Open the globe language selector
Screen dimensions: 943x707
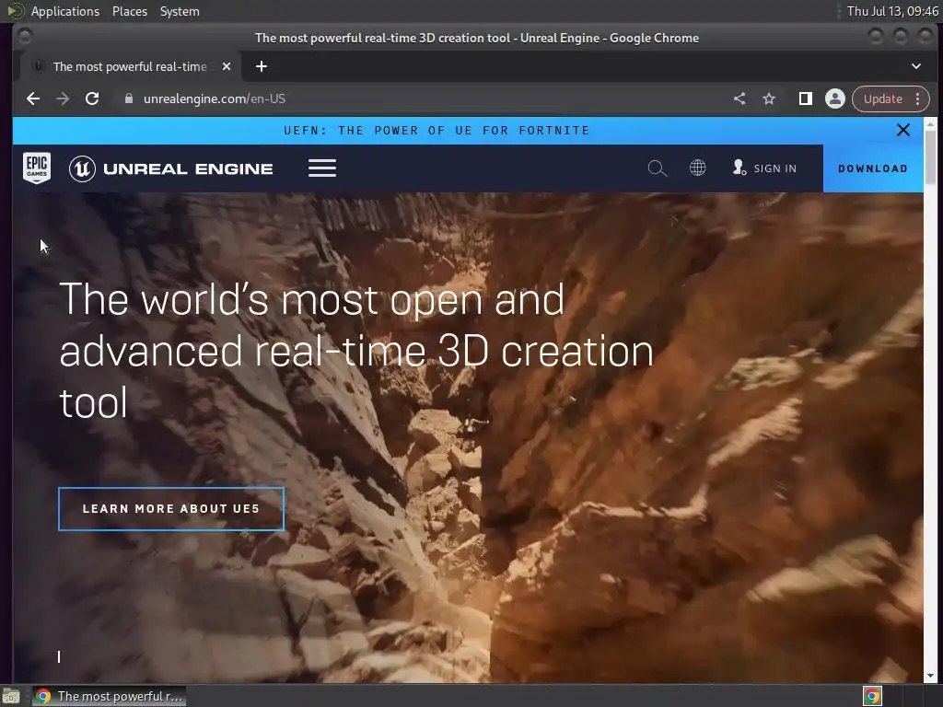(x=697, y=168)
